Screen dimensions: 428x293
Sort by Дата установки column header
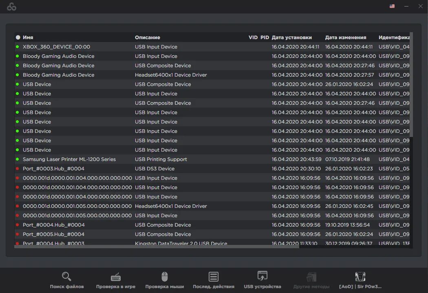(x=291, y=37)
